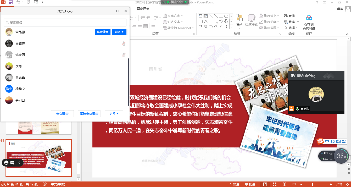Fit the slide to the current window
Viewport: 351px width, 187px height.
[347, 184]
